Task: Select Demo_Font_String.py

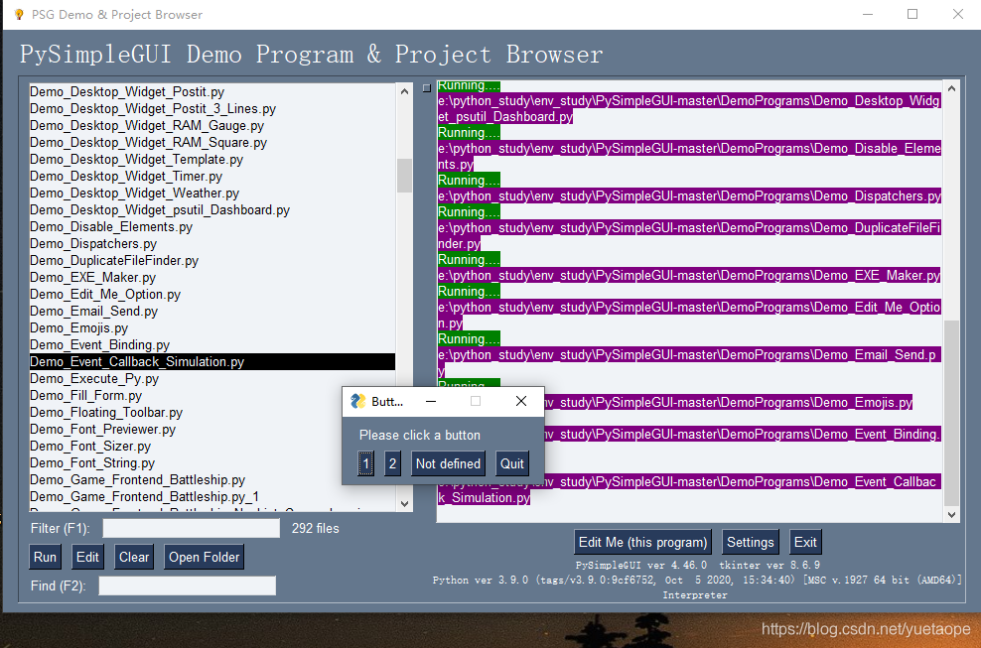Action: 212,463
